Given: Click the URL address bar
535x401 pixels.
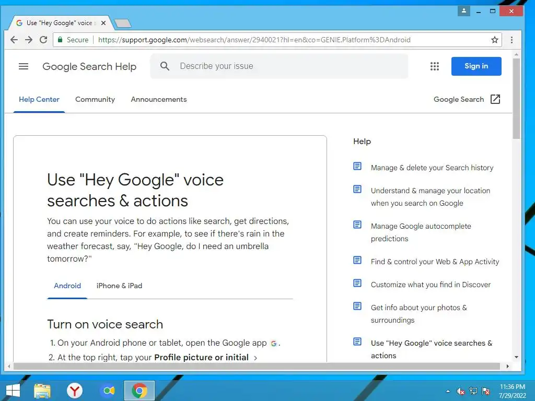Looking at the screenshot, I should [x=277, y=40].
